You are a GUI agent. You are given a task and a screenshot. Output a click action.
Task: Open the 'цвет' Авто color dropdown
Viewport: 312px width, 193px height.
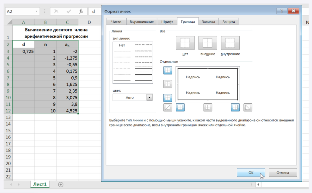pyautogui.click(x=150, y=98)
